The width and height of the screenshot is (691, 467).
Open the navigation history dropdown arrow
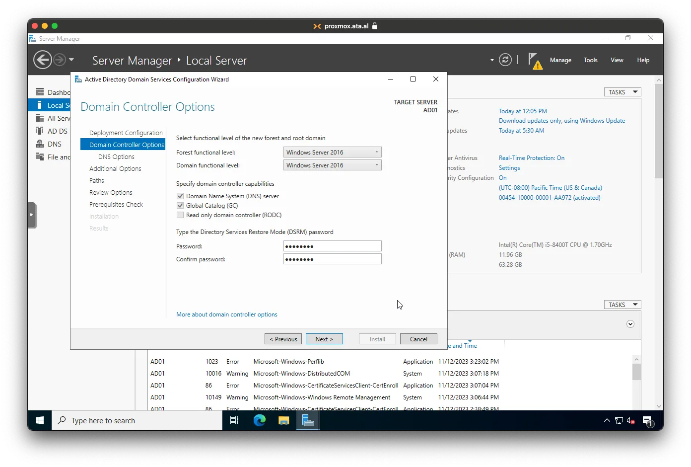[x=71, y=60]
